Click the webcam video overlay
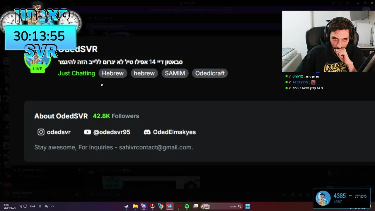 pos(328,41)
